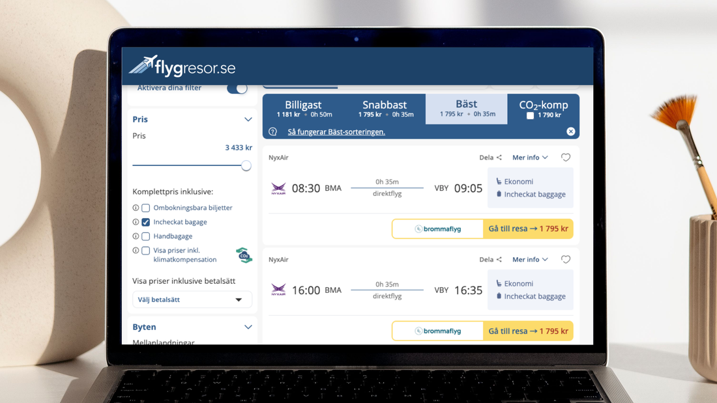Click the 3 433 kr price value
Screen dimensions: 717x403
pos(239,148)
